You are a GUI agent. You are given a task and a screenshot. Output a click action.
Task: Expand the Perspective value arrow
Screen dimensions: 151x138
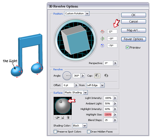click(x=115, y=63)
